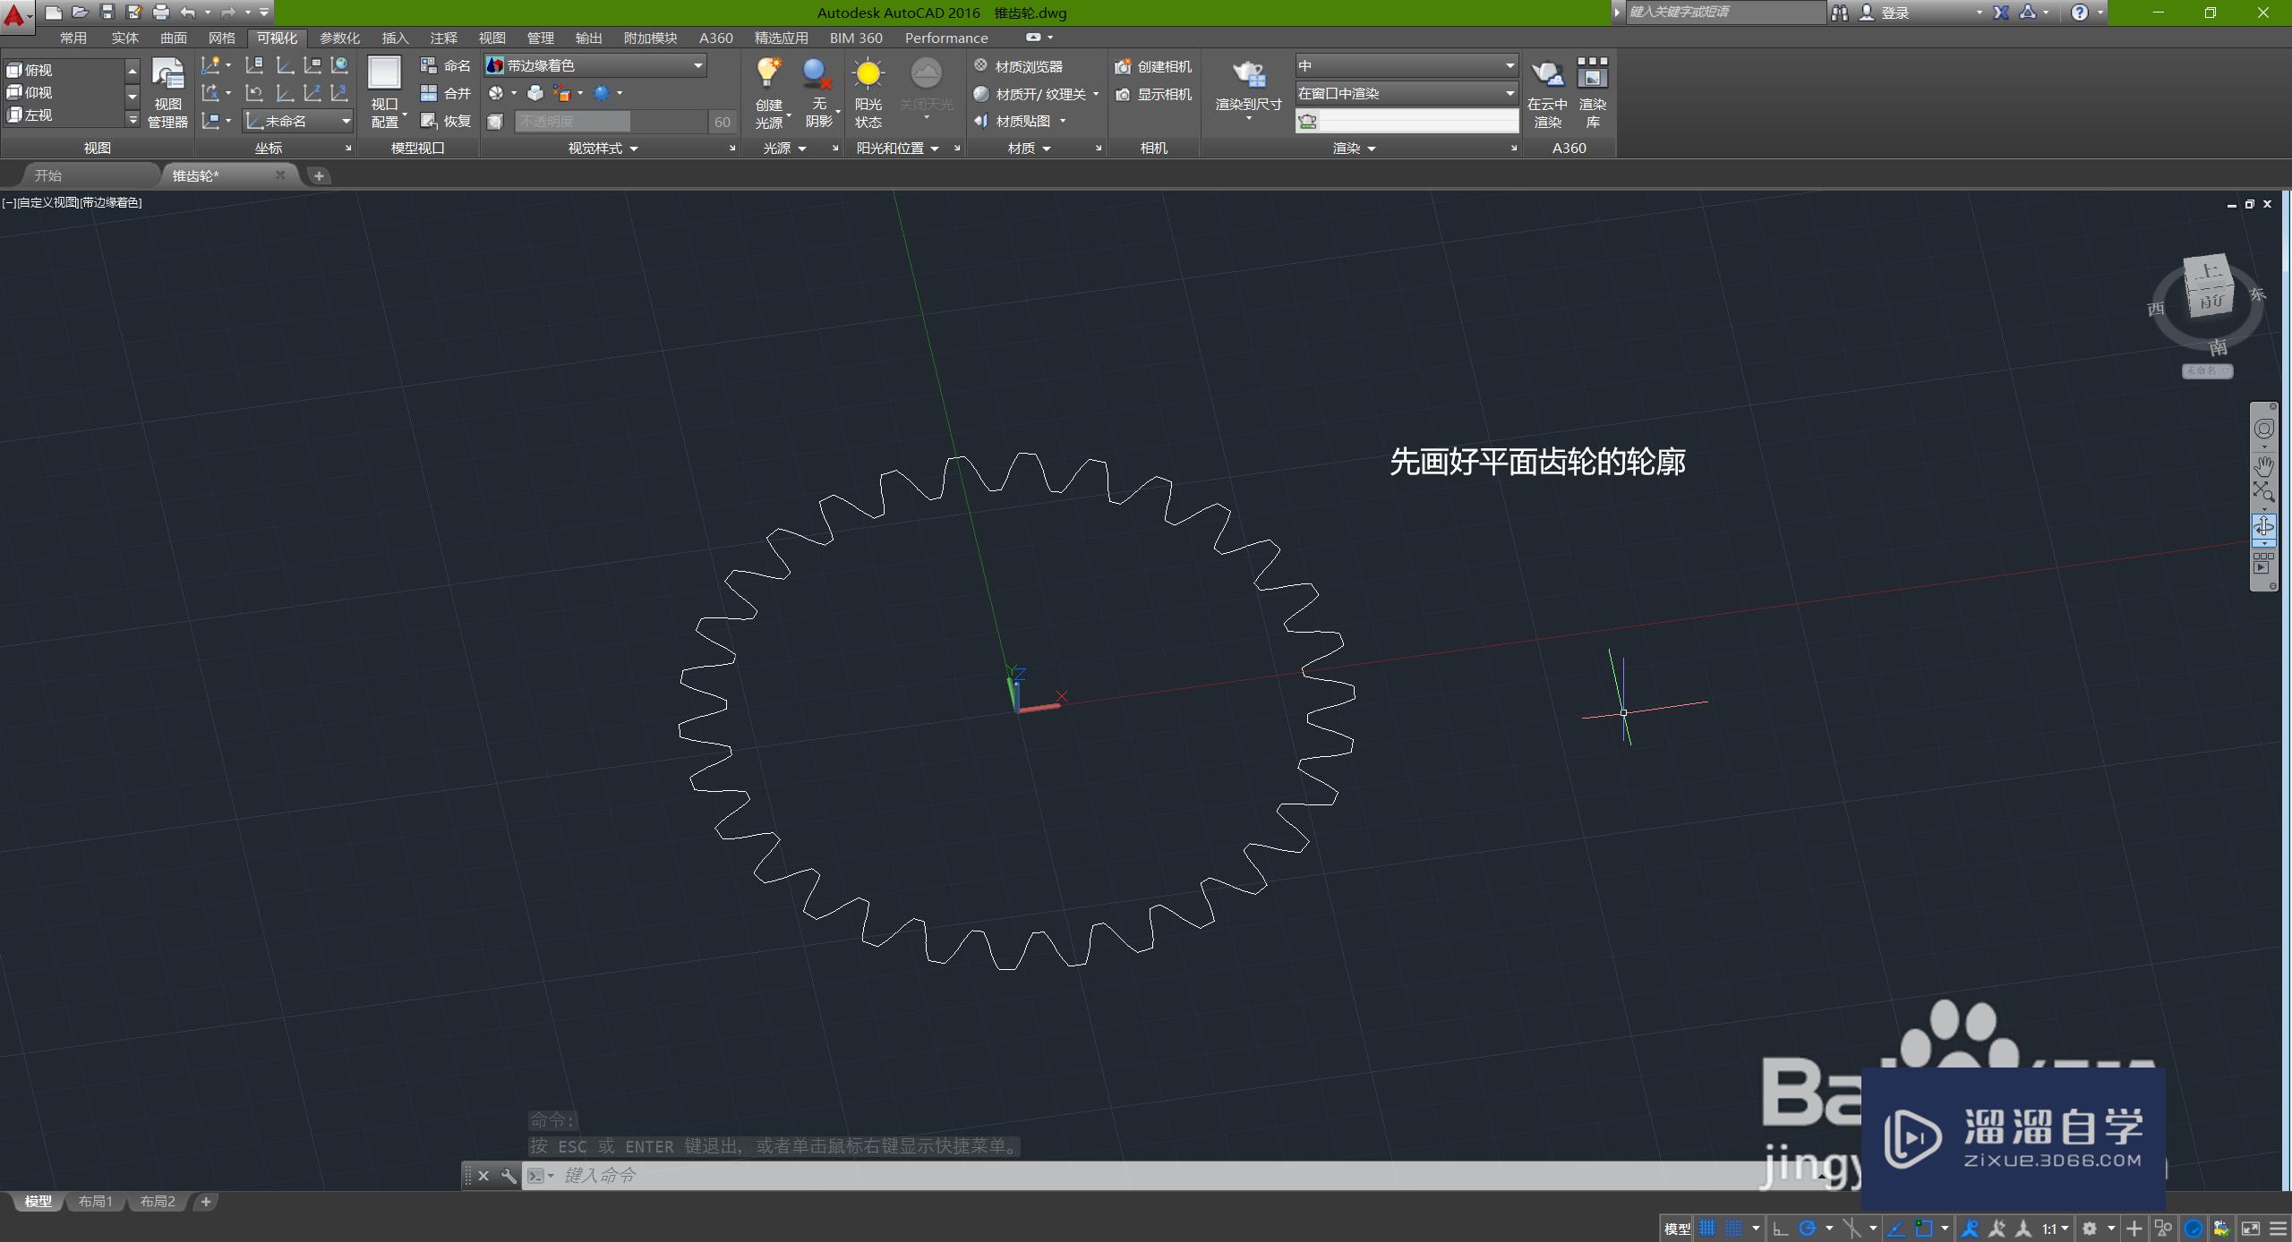Toggle ortho mode in status bar
Viewport: 2292px width, 1242px height.
click(1780, 1228)
